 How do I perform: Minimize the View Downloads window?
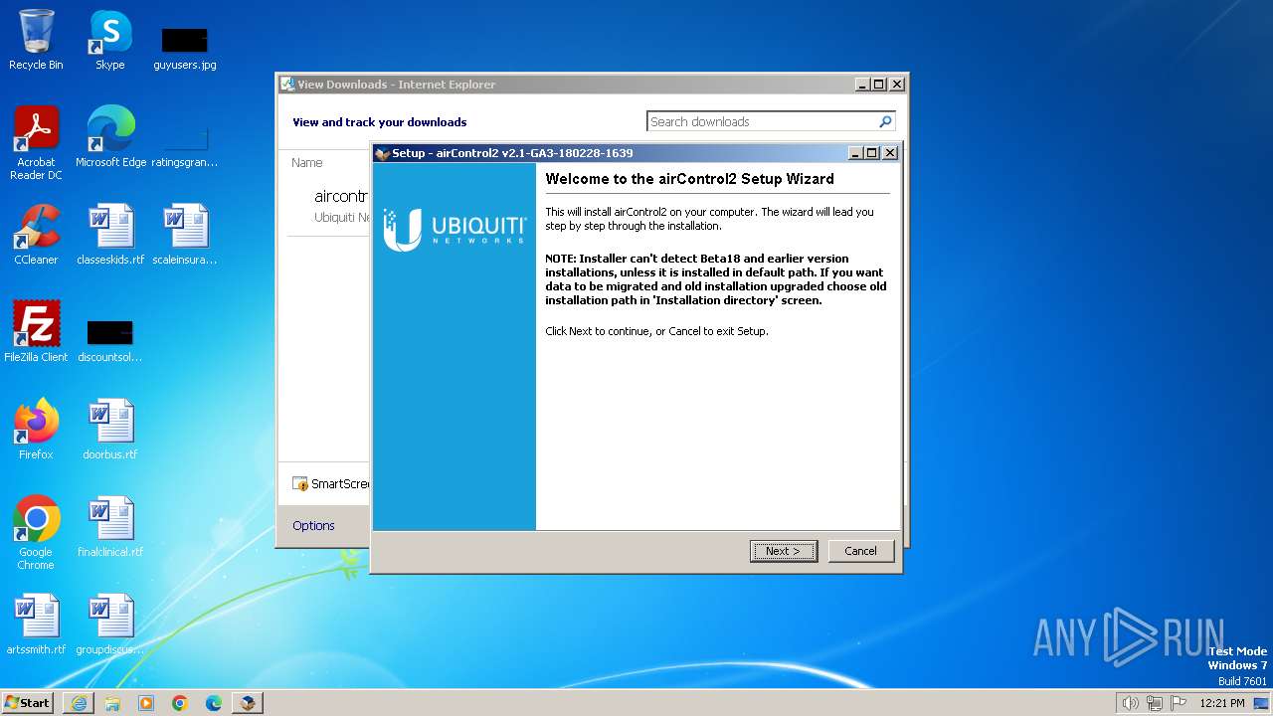pyautogui.click(x=862, y=85)
